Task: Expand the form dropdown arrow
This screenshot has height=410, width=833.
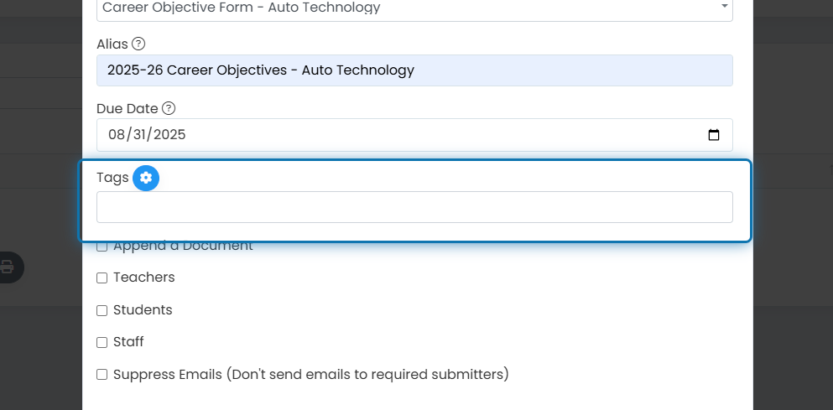Action: [724, 7]
